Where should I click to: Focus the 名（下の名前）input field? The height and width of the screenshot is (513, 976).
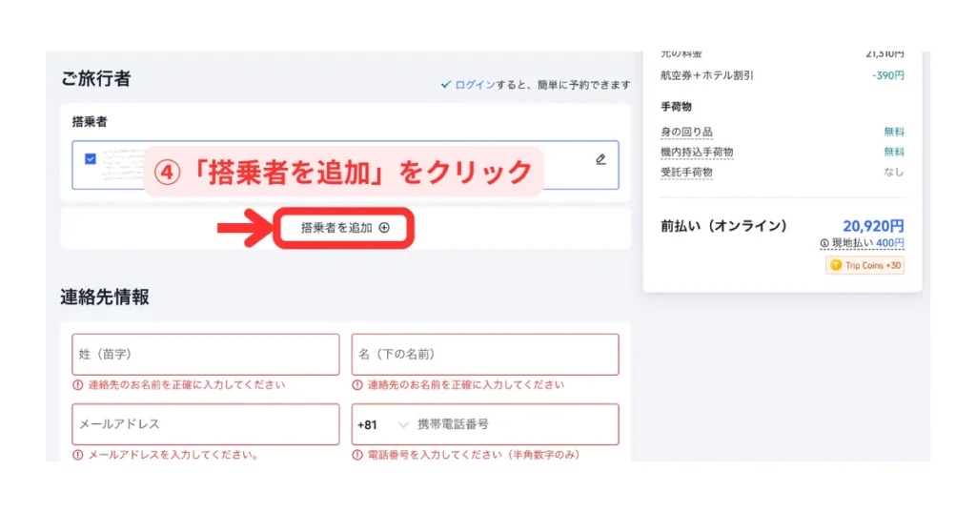[484, 355]
